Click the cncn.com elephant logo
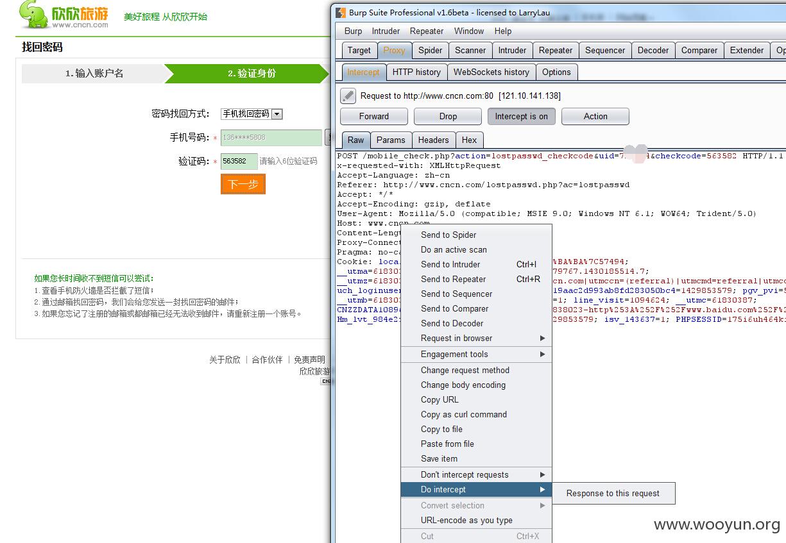 pos(64,15)
